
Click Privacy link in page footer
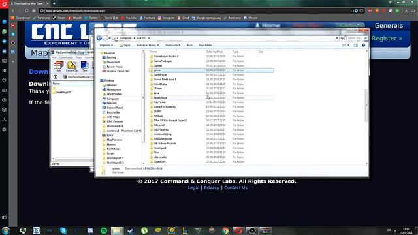(212, 187)
